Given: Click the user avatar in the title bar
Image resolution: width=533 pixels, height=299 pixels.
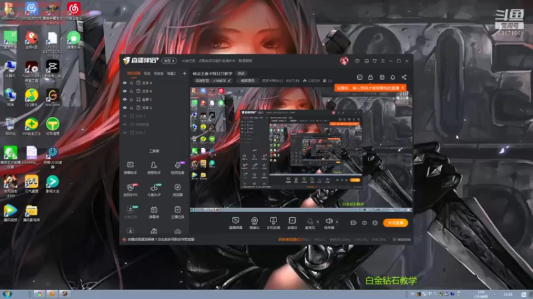Looking at the screenshot, I should click(344, 61).
